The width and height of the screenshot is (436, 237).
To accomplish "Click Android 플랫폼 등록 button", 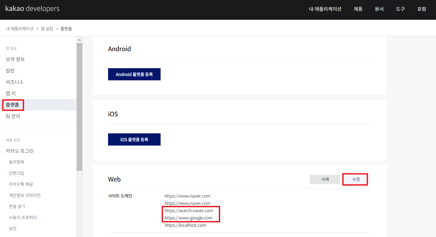I will [134, 74].
